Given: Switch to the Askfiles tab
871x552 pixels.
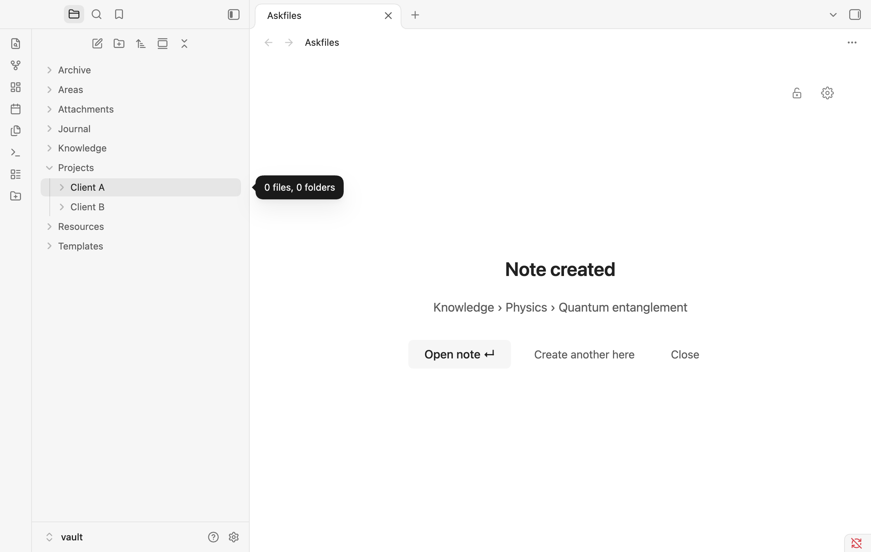Looking at the screenshot, I should 328,16.
